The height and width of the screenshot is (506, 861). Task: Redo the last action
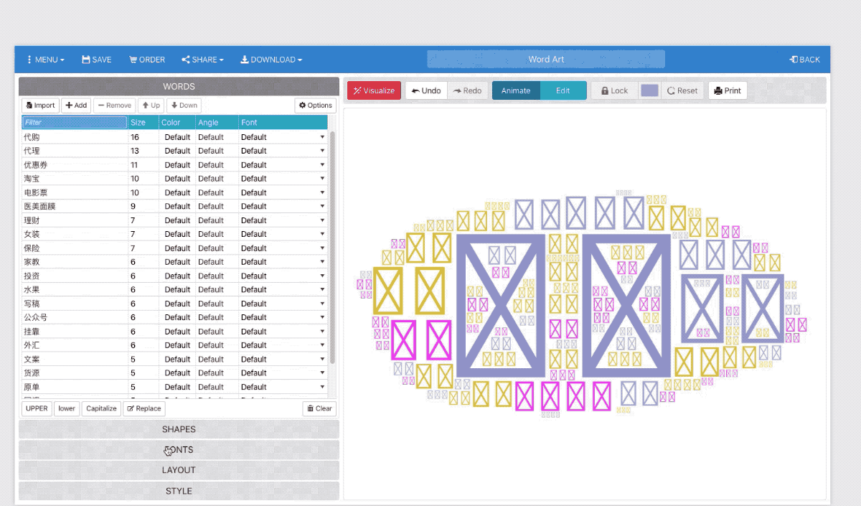467,90
